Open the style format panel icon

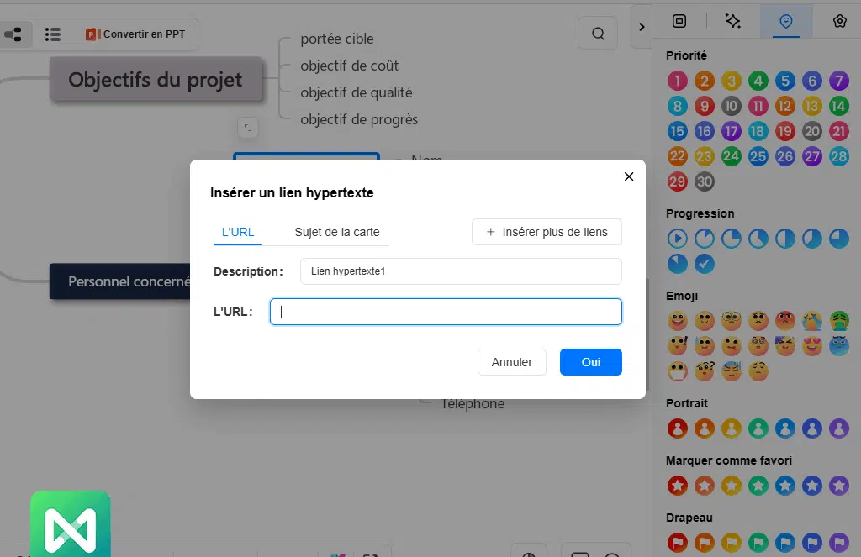tap(679, 22)
